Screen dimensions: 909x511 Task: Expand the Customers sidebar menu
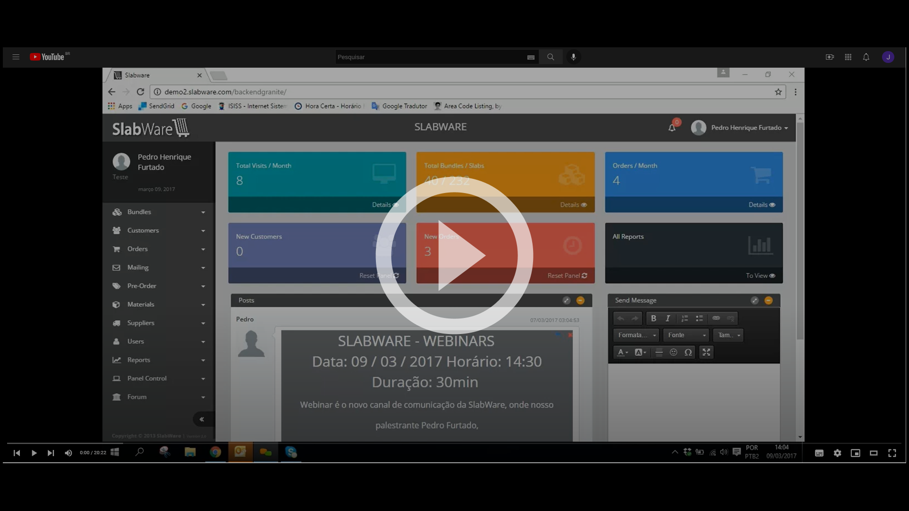click(159, 230)
